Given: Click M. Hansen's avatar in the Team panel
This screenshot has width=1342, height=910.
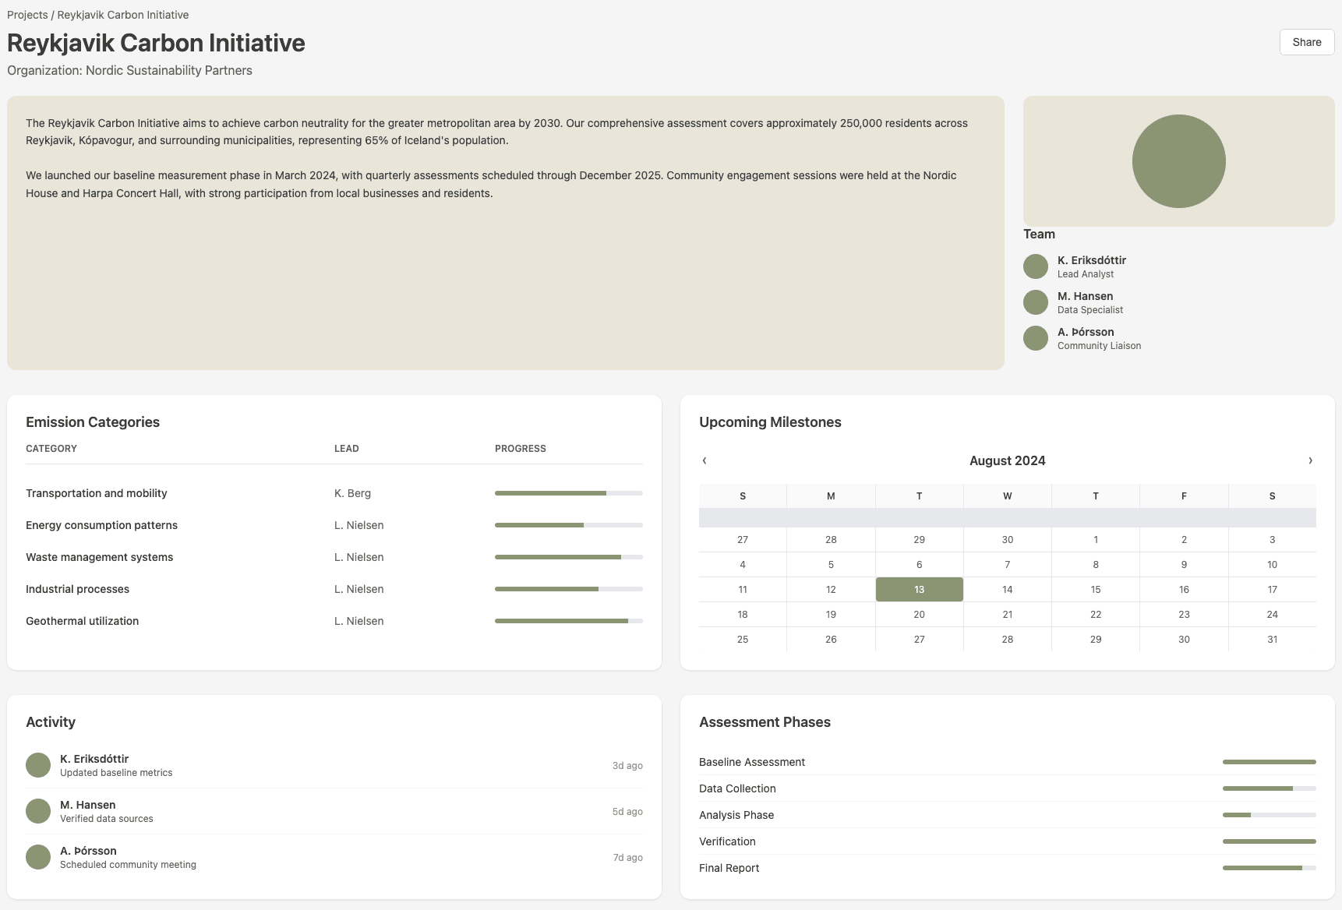Looking at the screenshot, I should tap(1035, 302).
